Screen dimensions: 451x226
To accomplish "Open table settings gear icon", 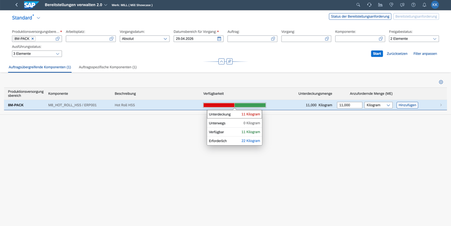I will tap(441, 82).
